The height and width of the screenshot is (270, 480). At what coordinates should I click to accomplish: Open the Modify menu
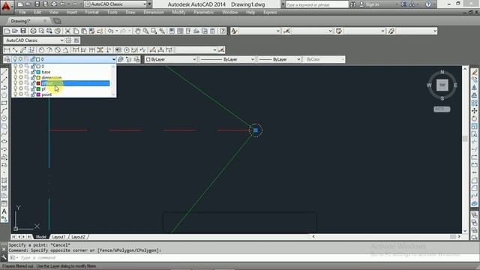coord(178,13)
